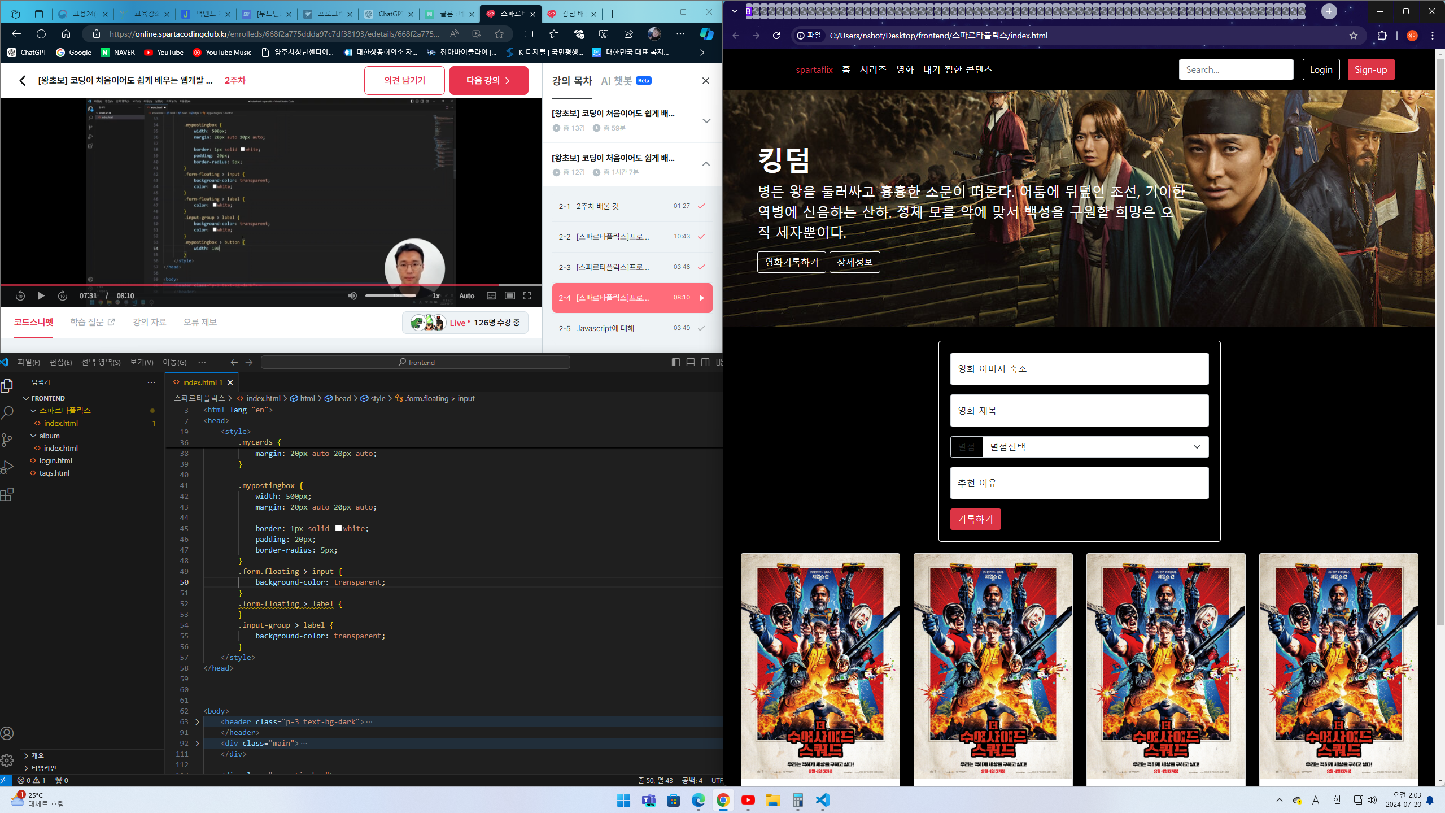Click the Login button on spartaflix
This screenshot has width=1445, height=813.
(x=1321, y=69)
